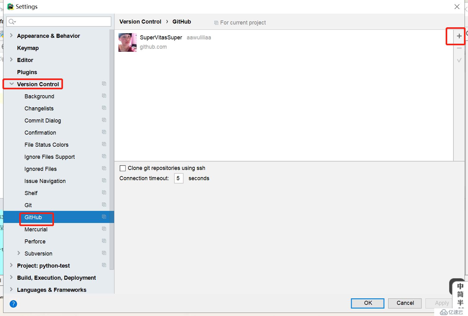The height and width of the screenshot is (316, 468).
Task: Click project-scope icon beside Changelists
Action: point(104,108)
